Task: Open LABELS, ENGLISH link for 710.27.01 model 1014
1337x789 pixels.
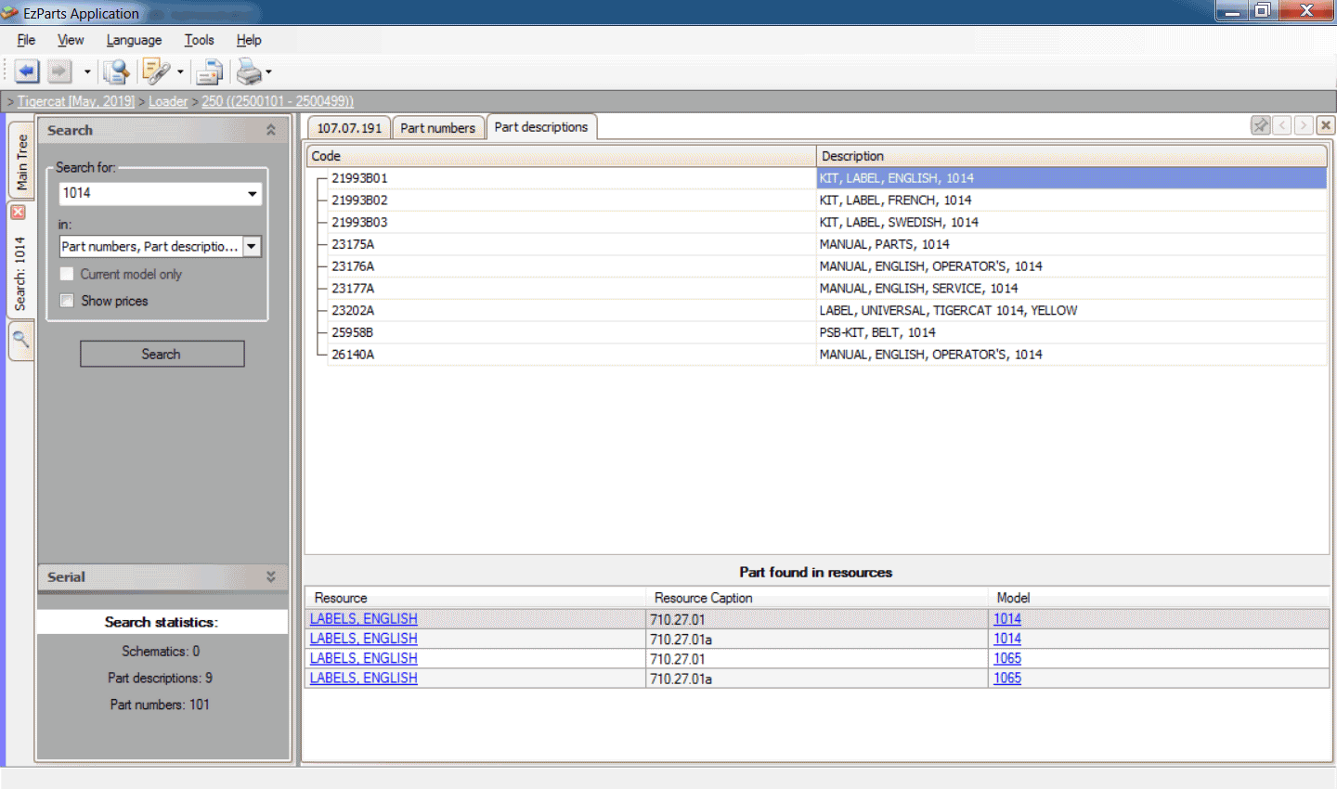Action: 364,619
